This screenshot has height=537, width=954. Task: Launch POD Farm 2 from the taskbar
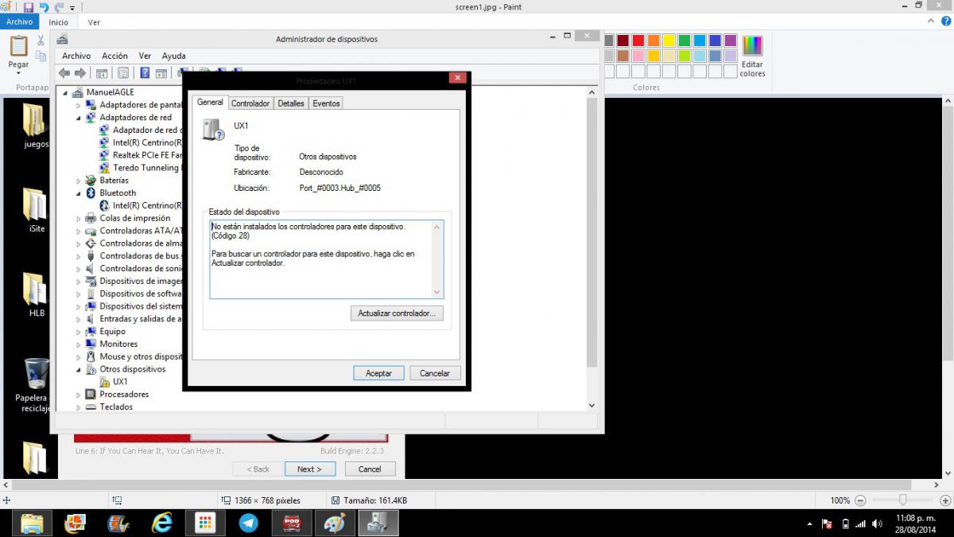pos(291,523)
